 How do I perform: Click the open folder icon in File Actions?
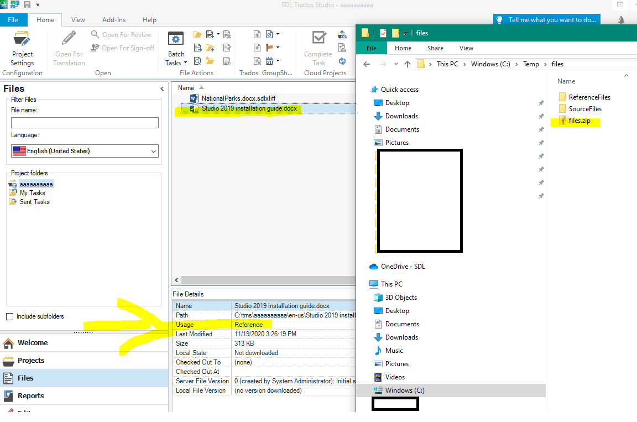pos(197,34)
